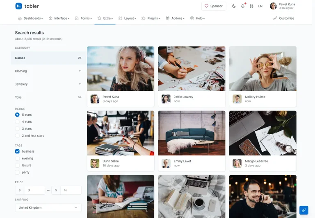Click the blue floating brush button
The image size is (315, 218).
(304, 210)
